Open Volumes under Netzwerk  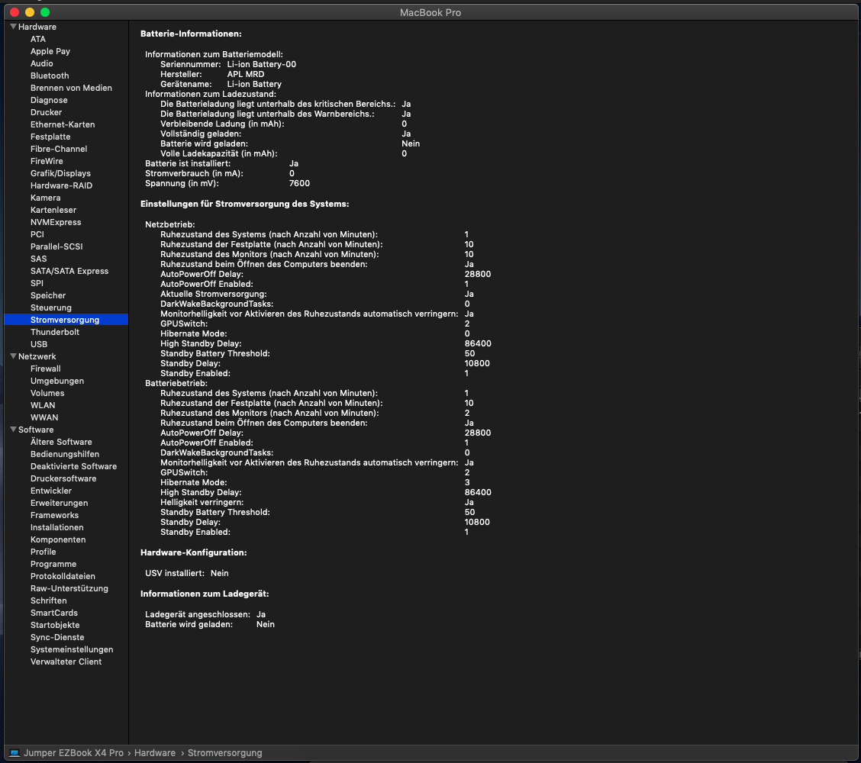coord(47,393)
